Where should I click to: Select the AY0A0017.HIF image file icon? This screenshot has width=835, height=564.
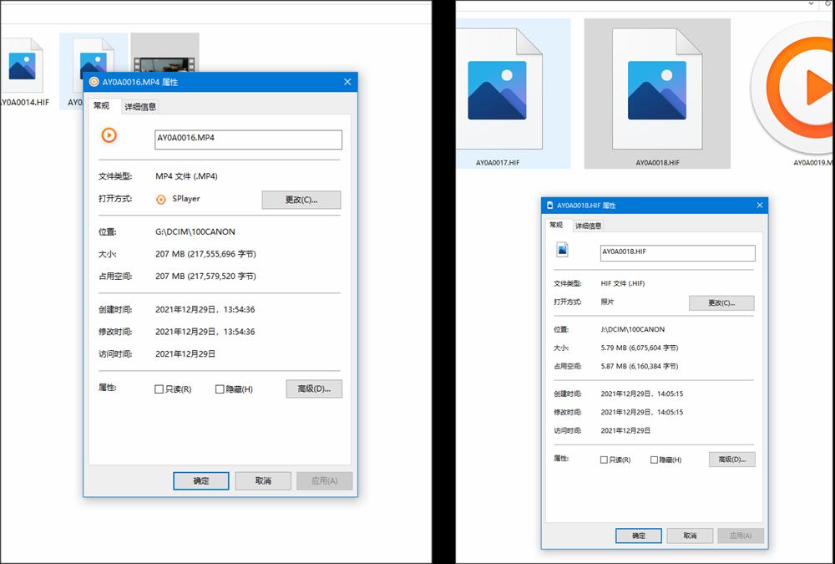(499, 89)
